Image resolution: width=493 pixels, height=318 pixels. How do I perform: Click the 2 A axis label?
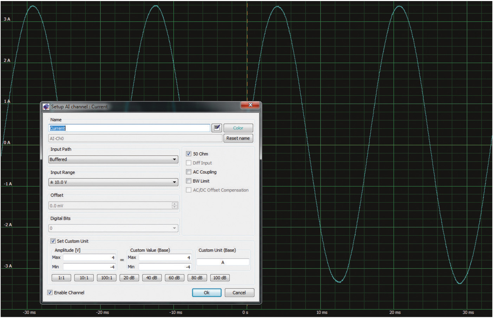(7, 60)
